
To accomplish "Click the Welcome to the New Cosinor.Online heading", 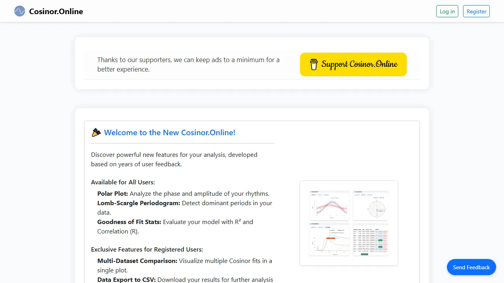I will coord(169,132).
